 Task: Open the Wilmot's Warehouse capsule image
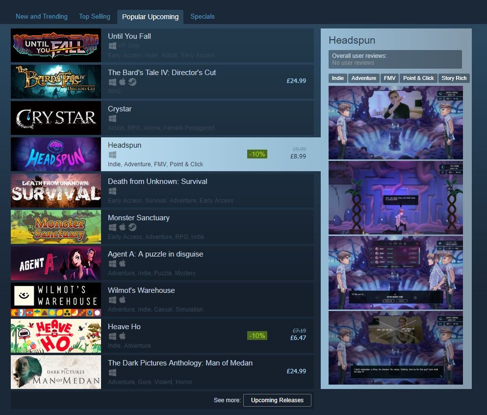tap(56, 299)
